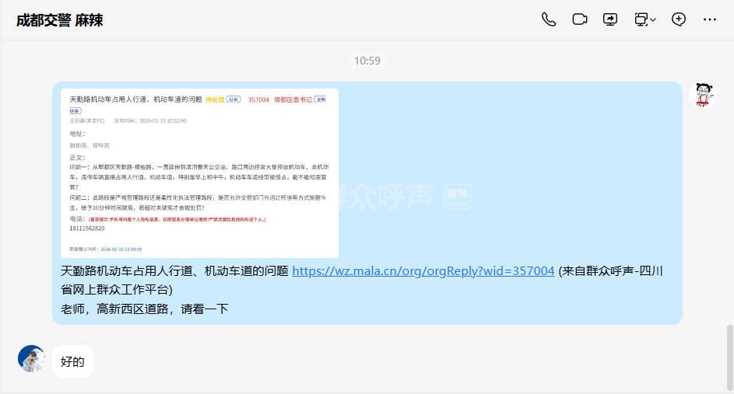Start a voice call from the chat header
The image size is (734, 394).
click(x=549, y=19)
